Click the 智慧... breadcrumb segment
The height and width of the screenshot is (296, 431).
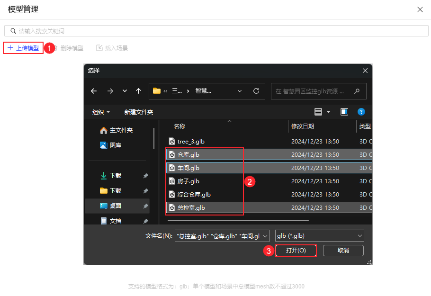tap(203, 91)
